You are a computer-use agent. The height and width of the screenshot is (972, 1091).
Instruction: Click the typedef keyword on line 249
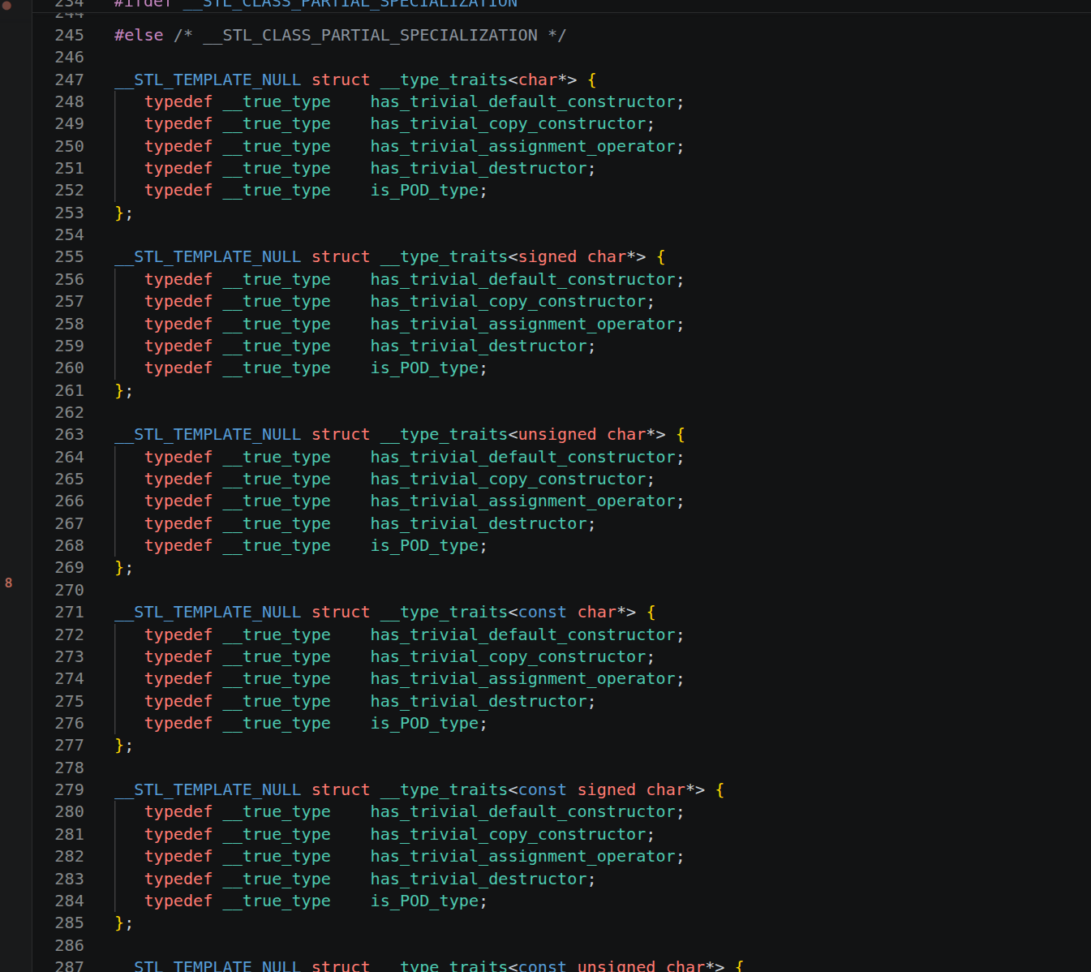[x=178, y=124]
